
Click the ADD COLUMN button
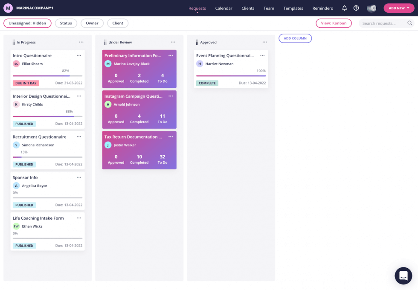click(x=295, y=38)
